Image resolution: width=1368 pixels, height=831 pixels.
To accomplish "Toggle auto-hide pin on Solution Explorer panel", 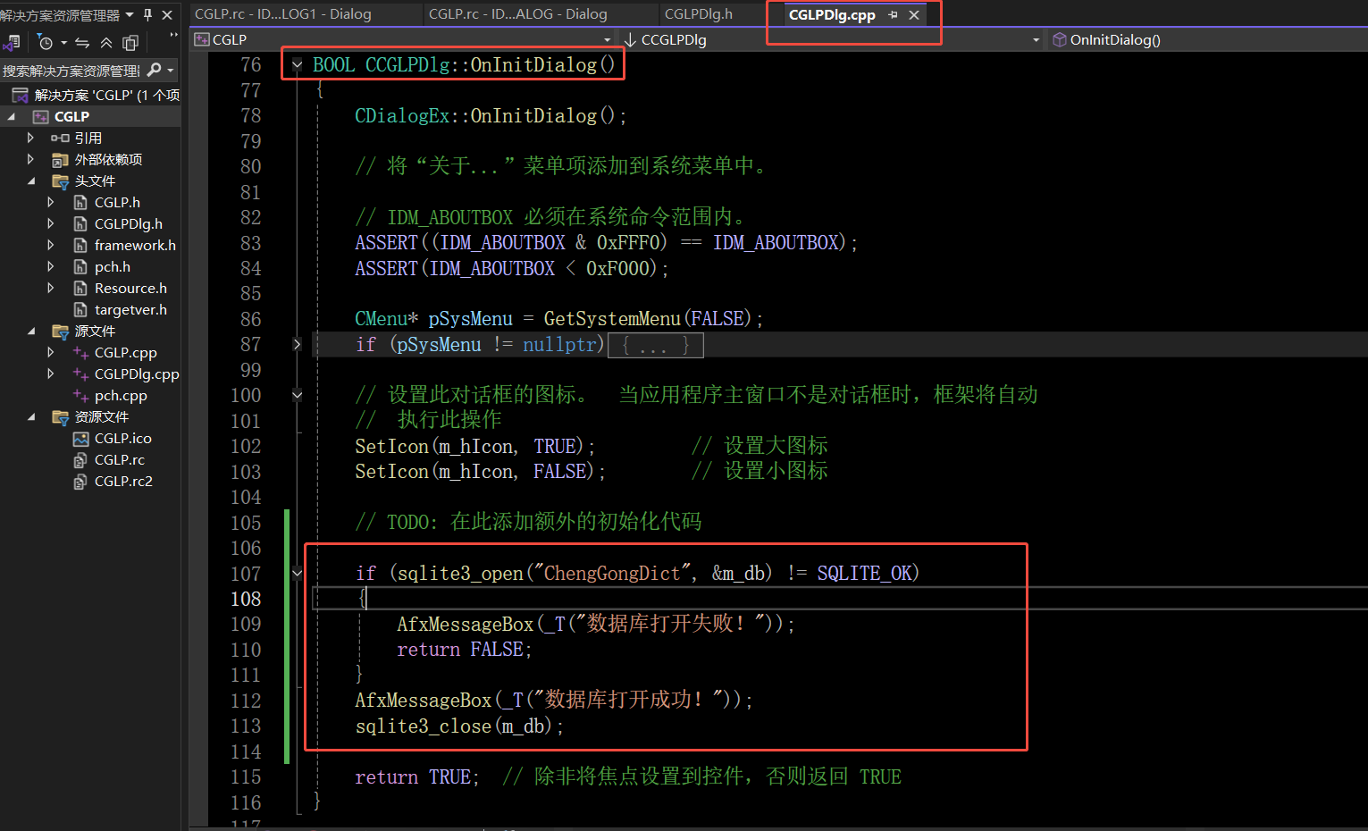I will [148, 13].
